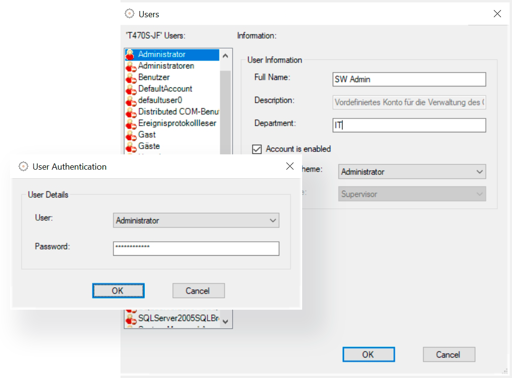Click the user icon beside Gäste
512x378 pixels.
[132, 146]
